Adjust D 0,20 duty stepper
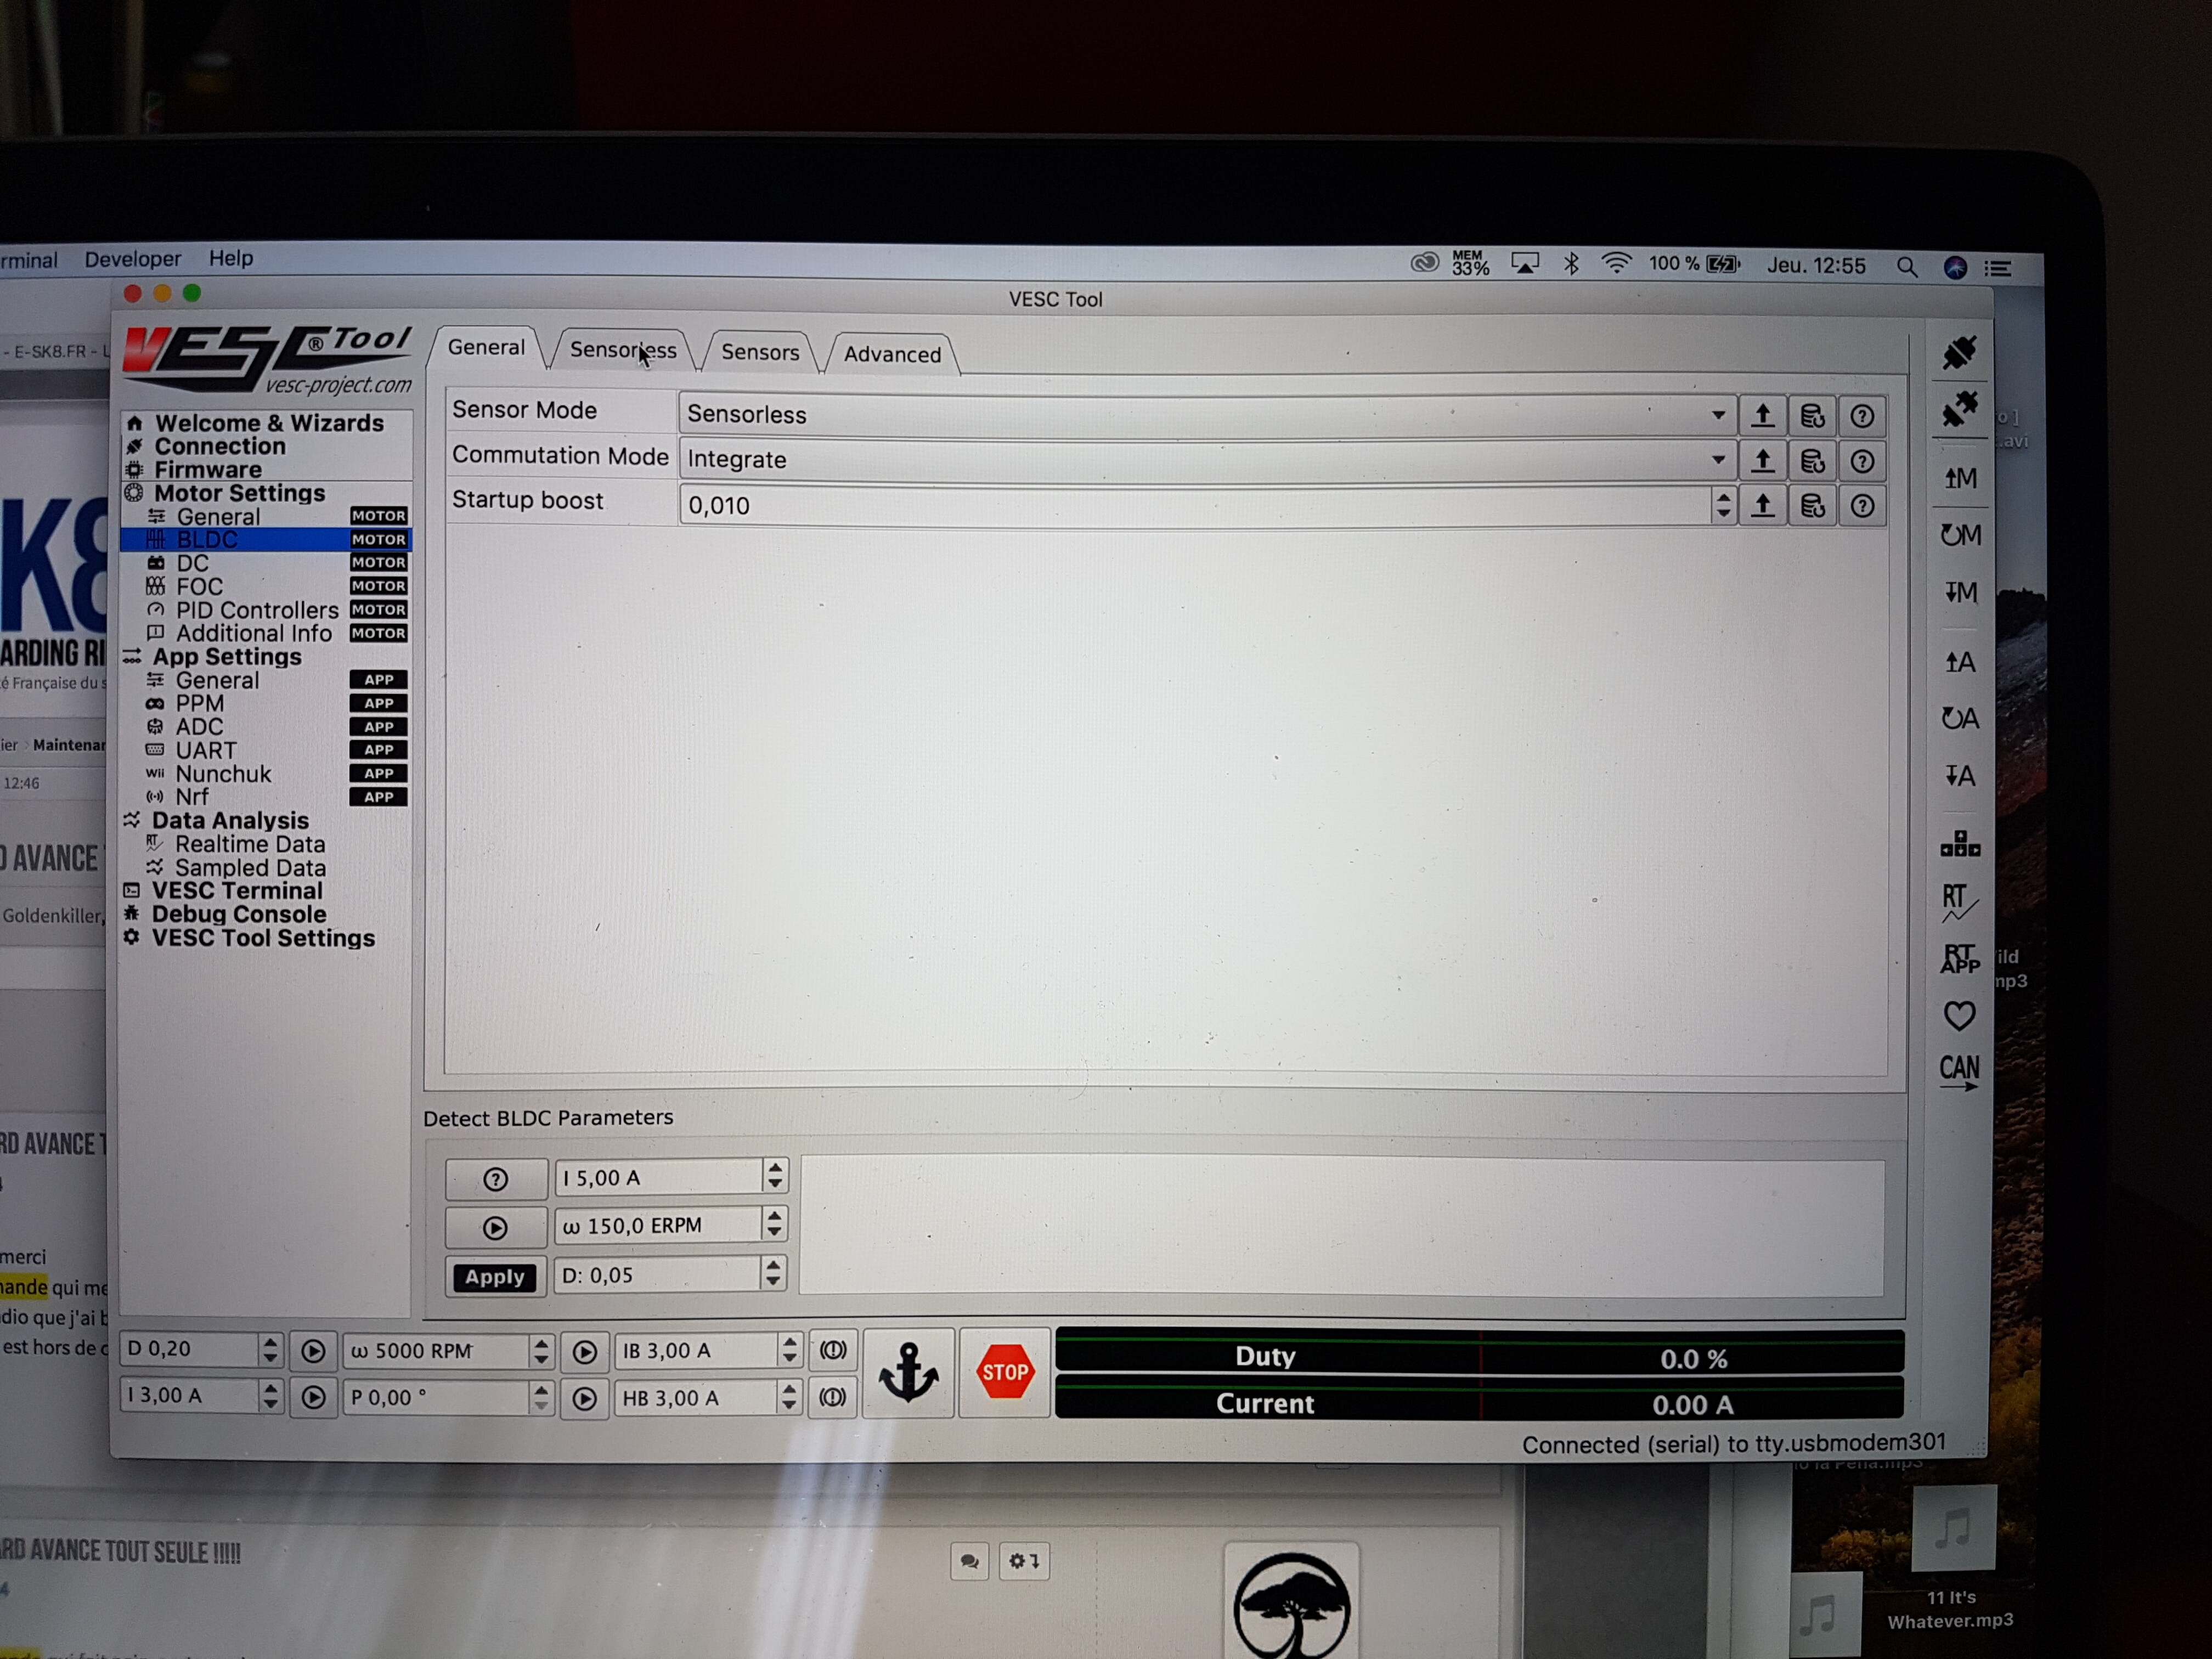The image size is (2212, 1659). pos(270,1350)
